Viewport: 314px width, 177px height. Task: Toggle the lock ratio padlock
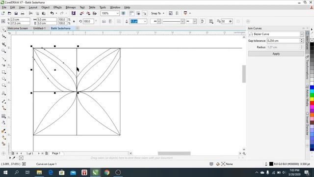tap(74, 21)
